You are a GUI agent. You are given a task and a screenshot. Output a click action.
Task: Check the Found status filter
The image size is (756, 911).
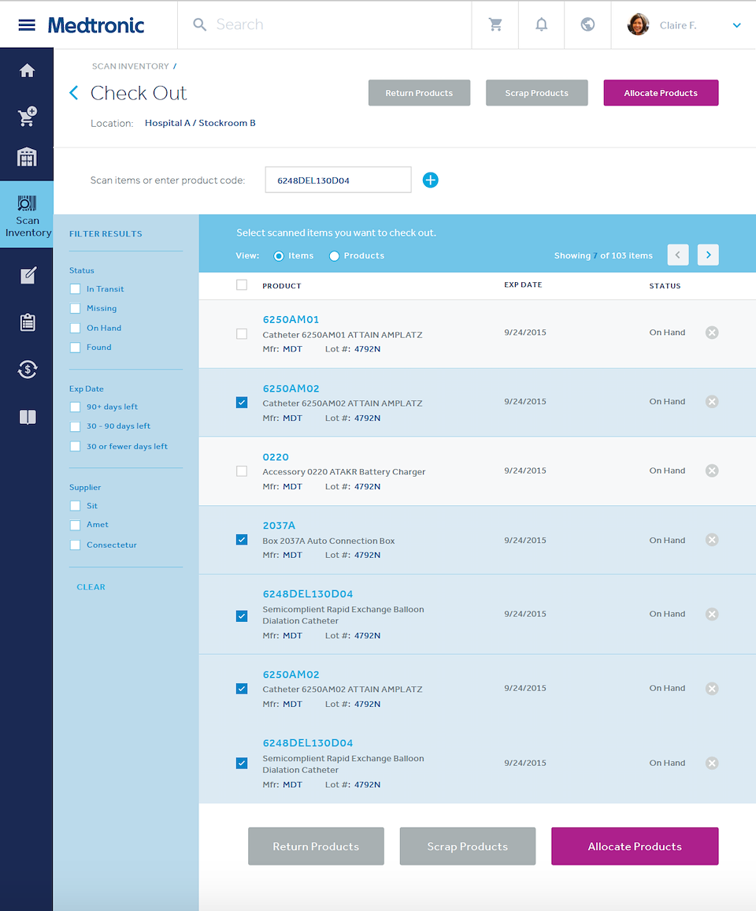[x=75, y=348]
